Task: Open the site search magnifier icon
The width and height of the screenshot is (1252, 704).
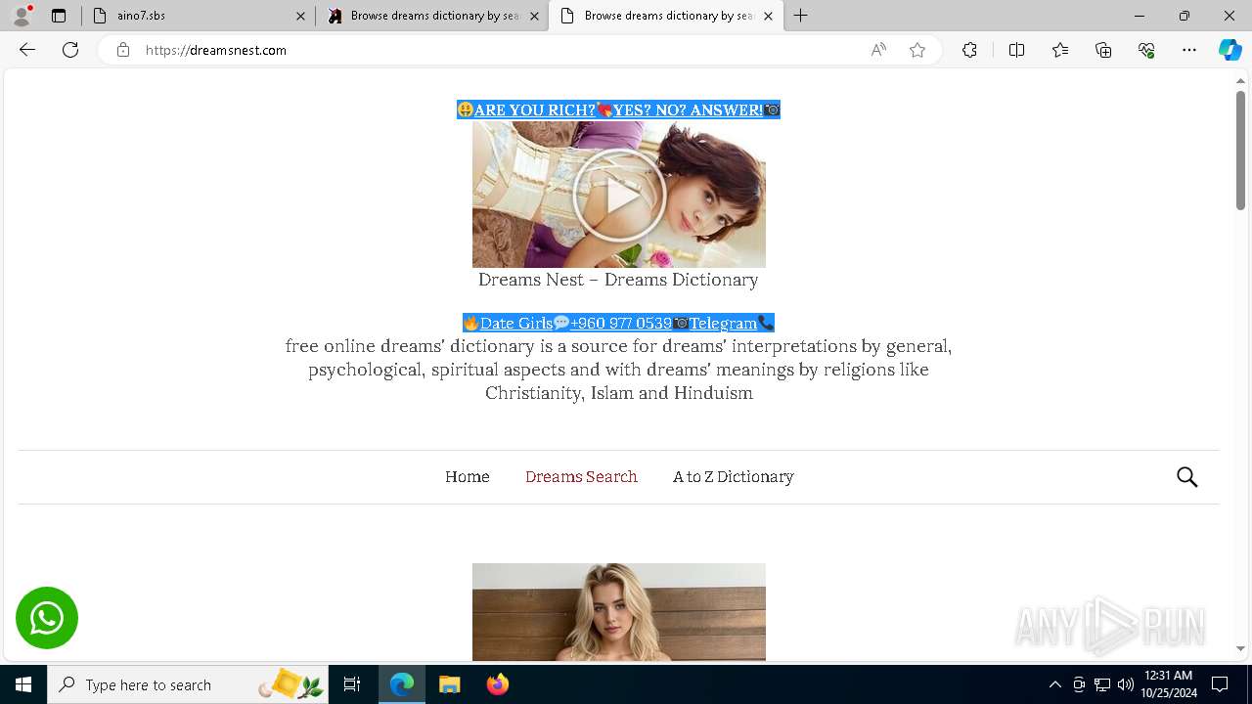Action: click(1187, 477)
